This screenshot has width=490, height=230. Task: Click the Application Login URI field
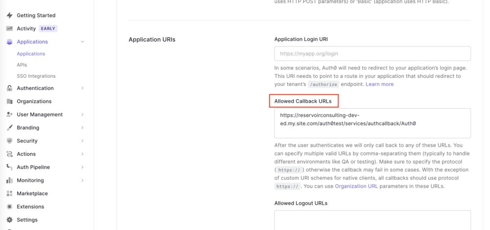372,54
